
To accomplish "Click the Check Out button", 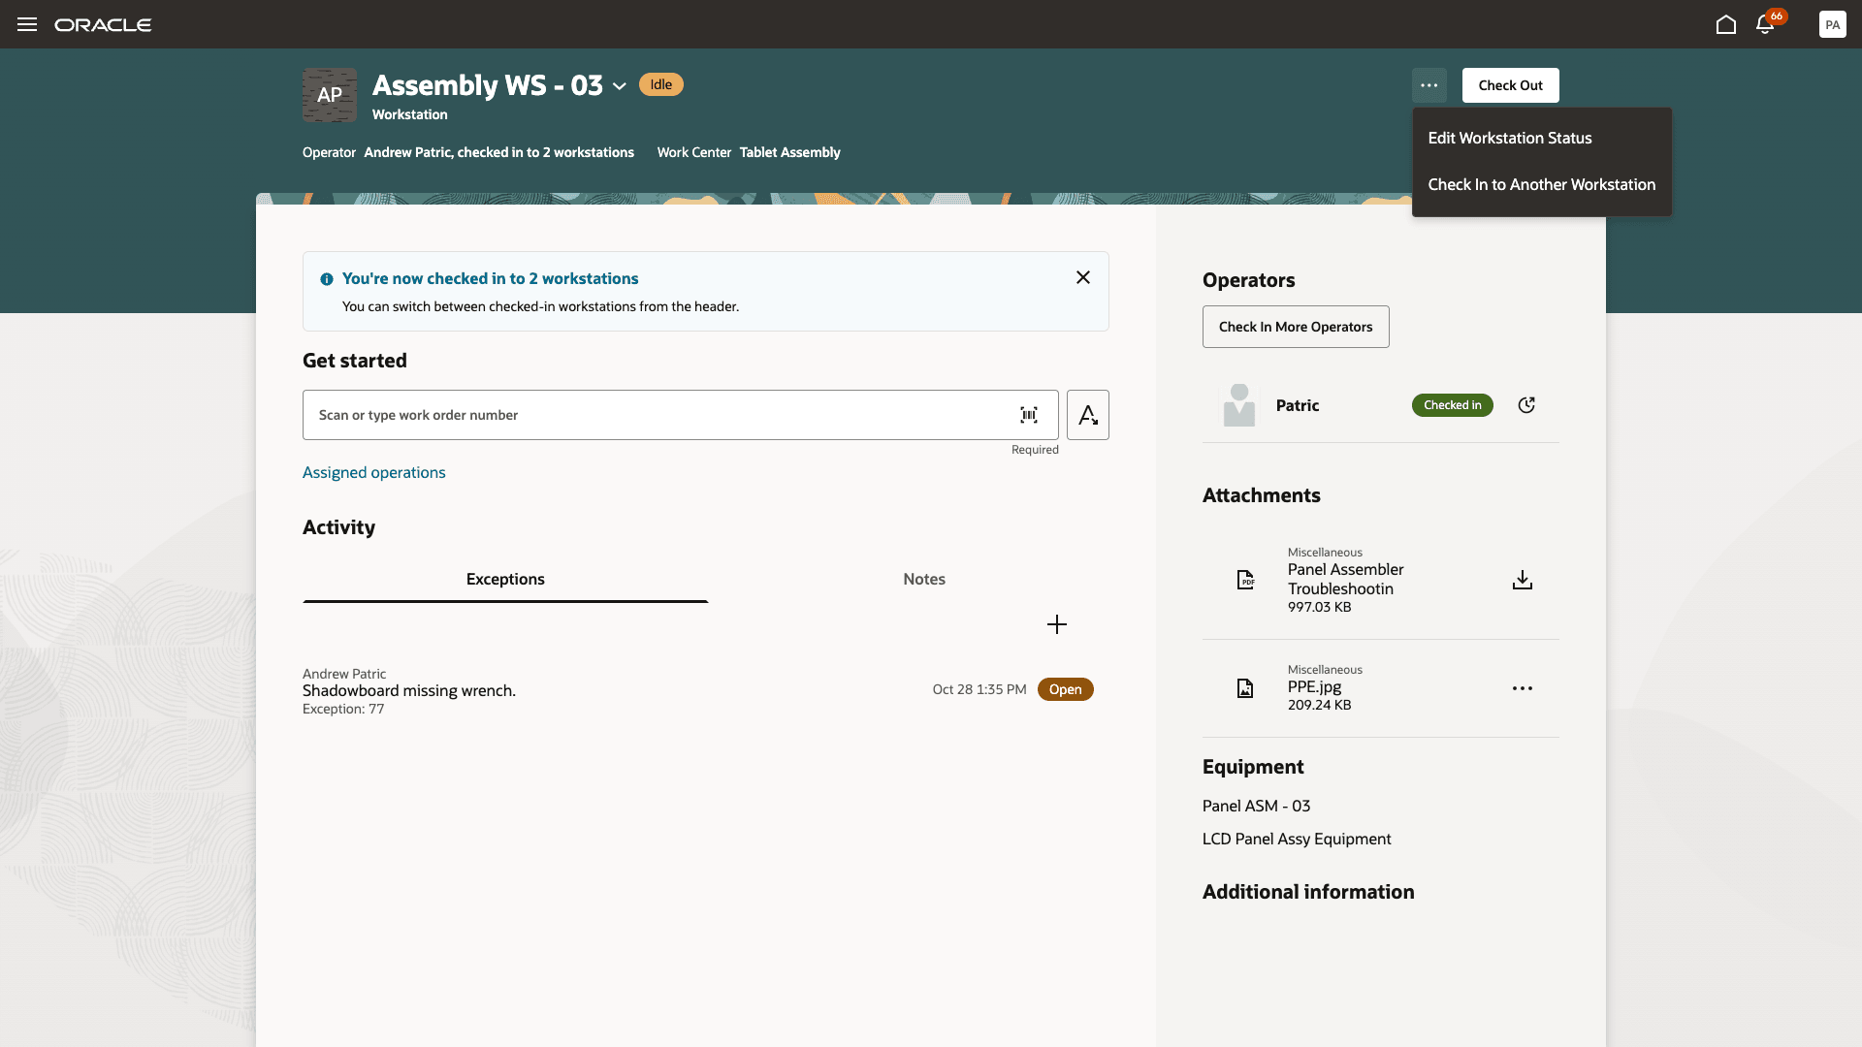I will [x=1509, y=85].
